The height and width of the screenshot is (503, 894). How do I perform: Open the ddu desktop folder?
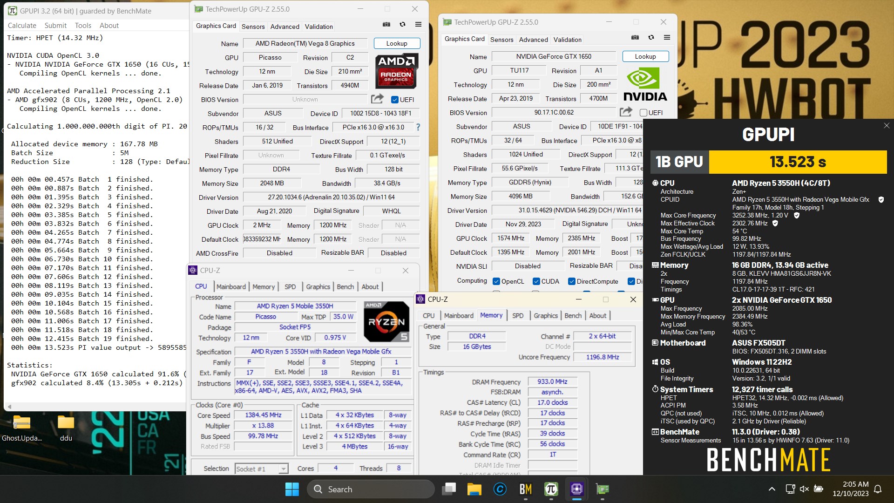point(66,428)
